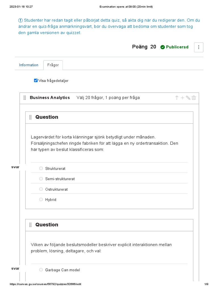218x291 pixels.
Task: Uncheck the Visa frågedetaljer checkbox
Action: pos(36,80)
